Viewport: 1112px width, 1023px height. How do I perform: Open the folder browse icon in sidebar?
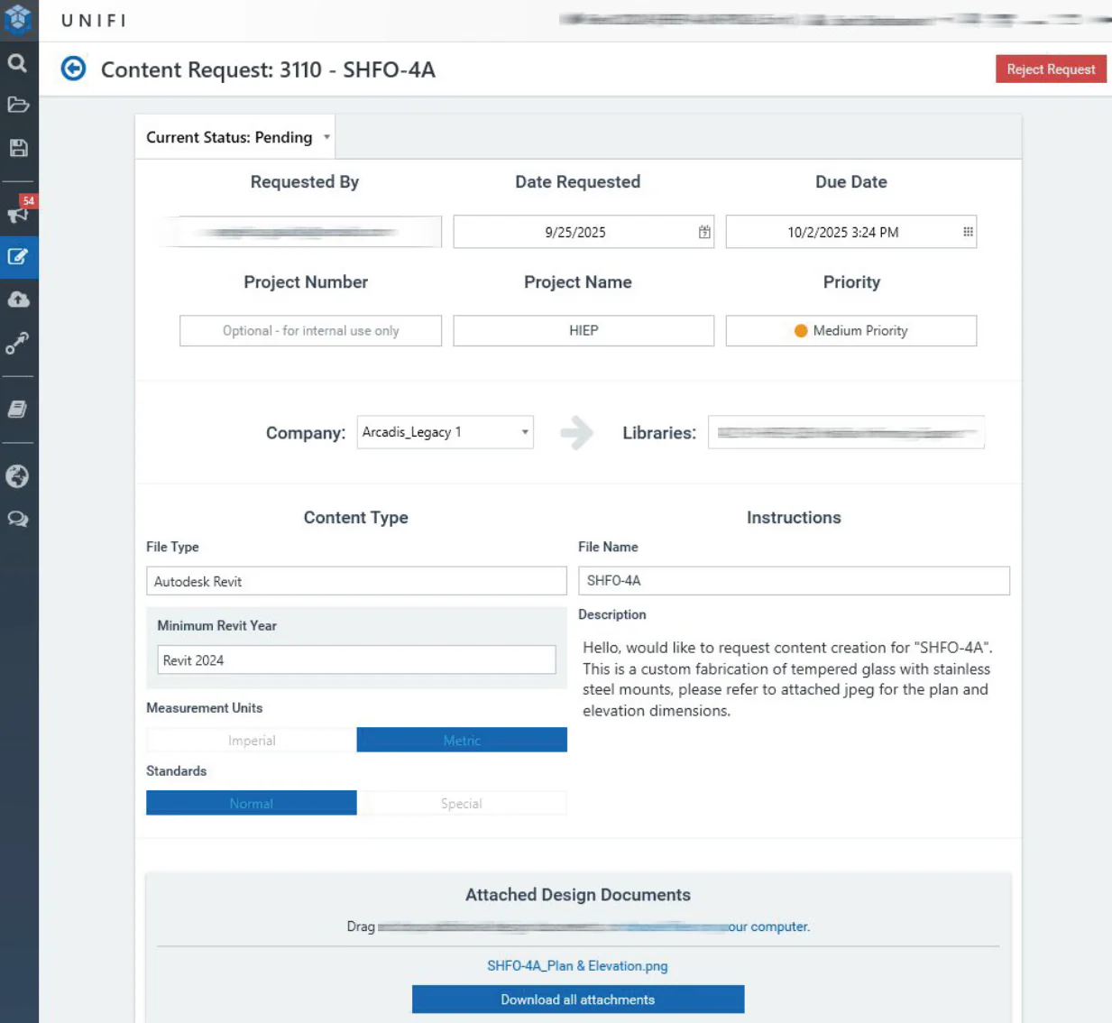18,105
